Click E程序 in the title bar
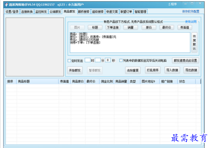 173,4
